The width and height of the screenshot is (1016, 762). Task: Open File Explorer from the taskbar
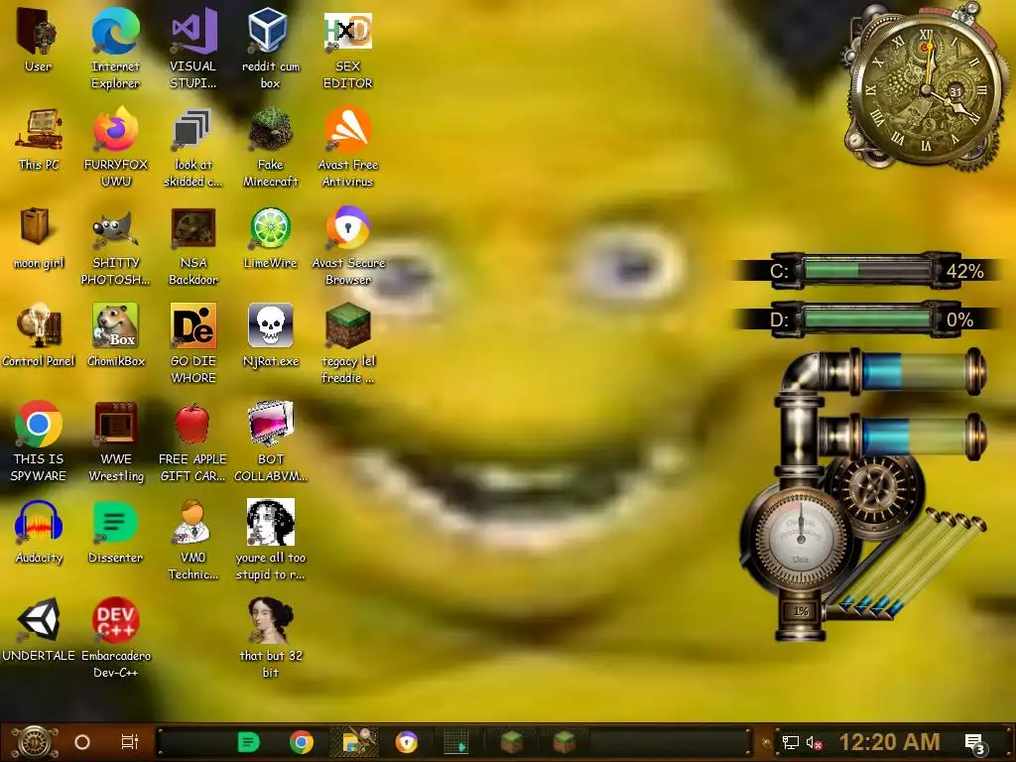pos(356,742)
